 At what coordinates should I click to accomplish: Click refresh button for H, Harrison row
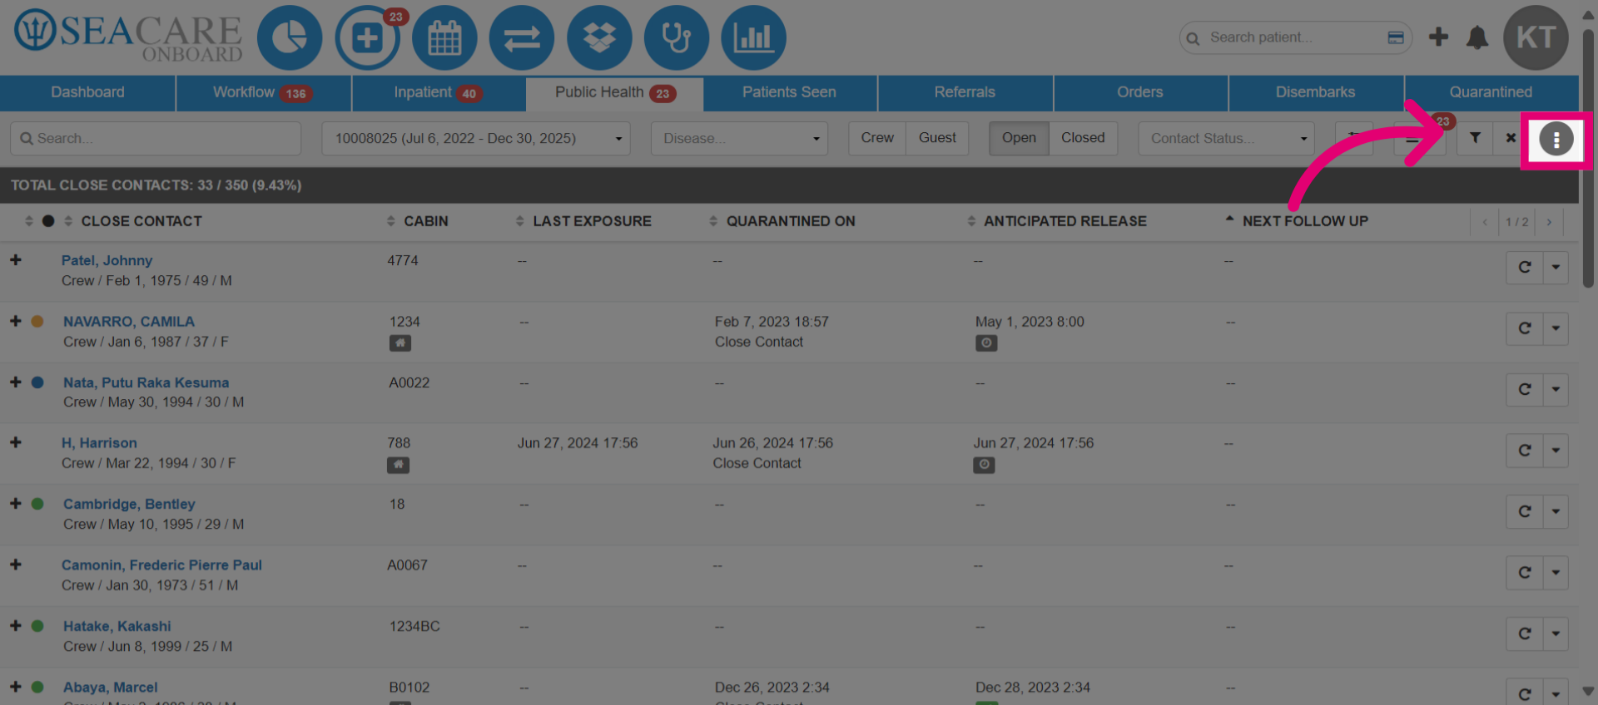pyautogui.click(x=1525, y=451)
